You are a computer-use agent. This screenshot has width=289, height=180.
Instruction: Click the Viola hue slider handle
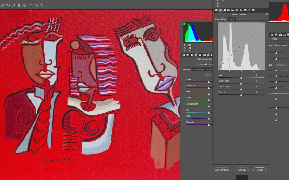(x=209, y=119)
